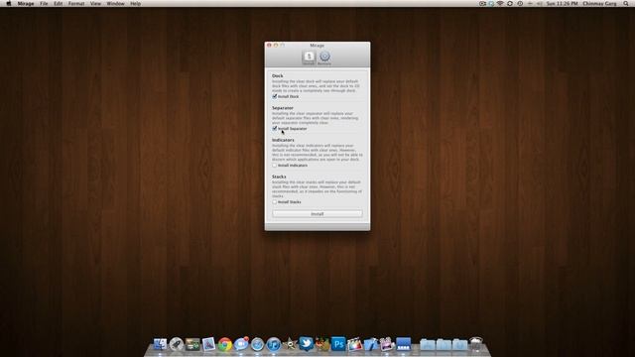Open Finder from the dock
The width and height of the screenshot is (635, 357).
(x=160, y=344)
